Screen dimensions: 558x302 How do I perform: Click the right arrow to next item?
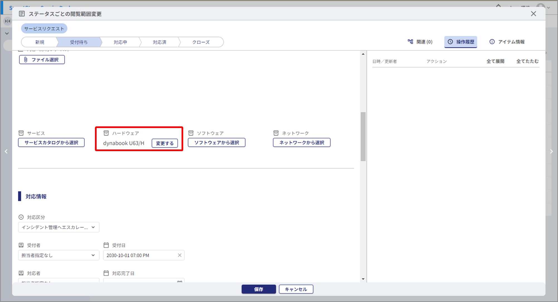[551, 151]
